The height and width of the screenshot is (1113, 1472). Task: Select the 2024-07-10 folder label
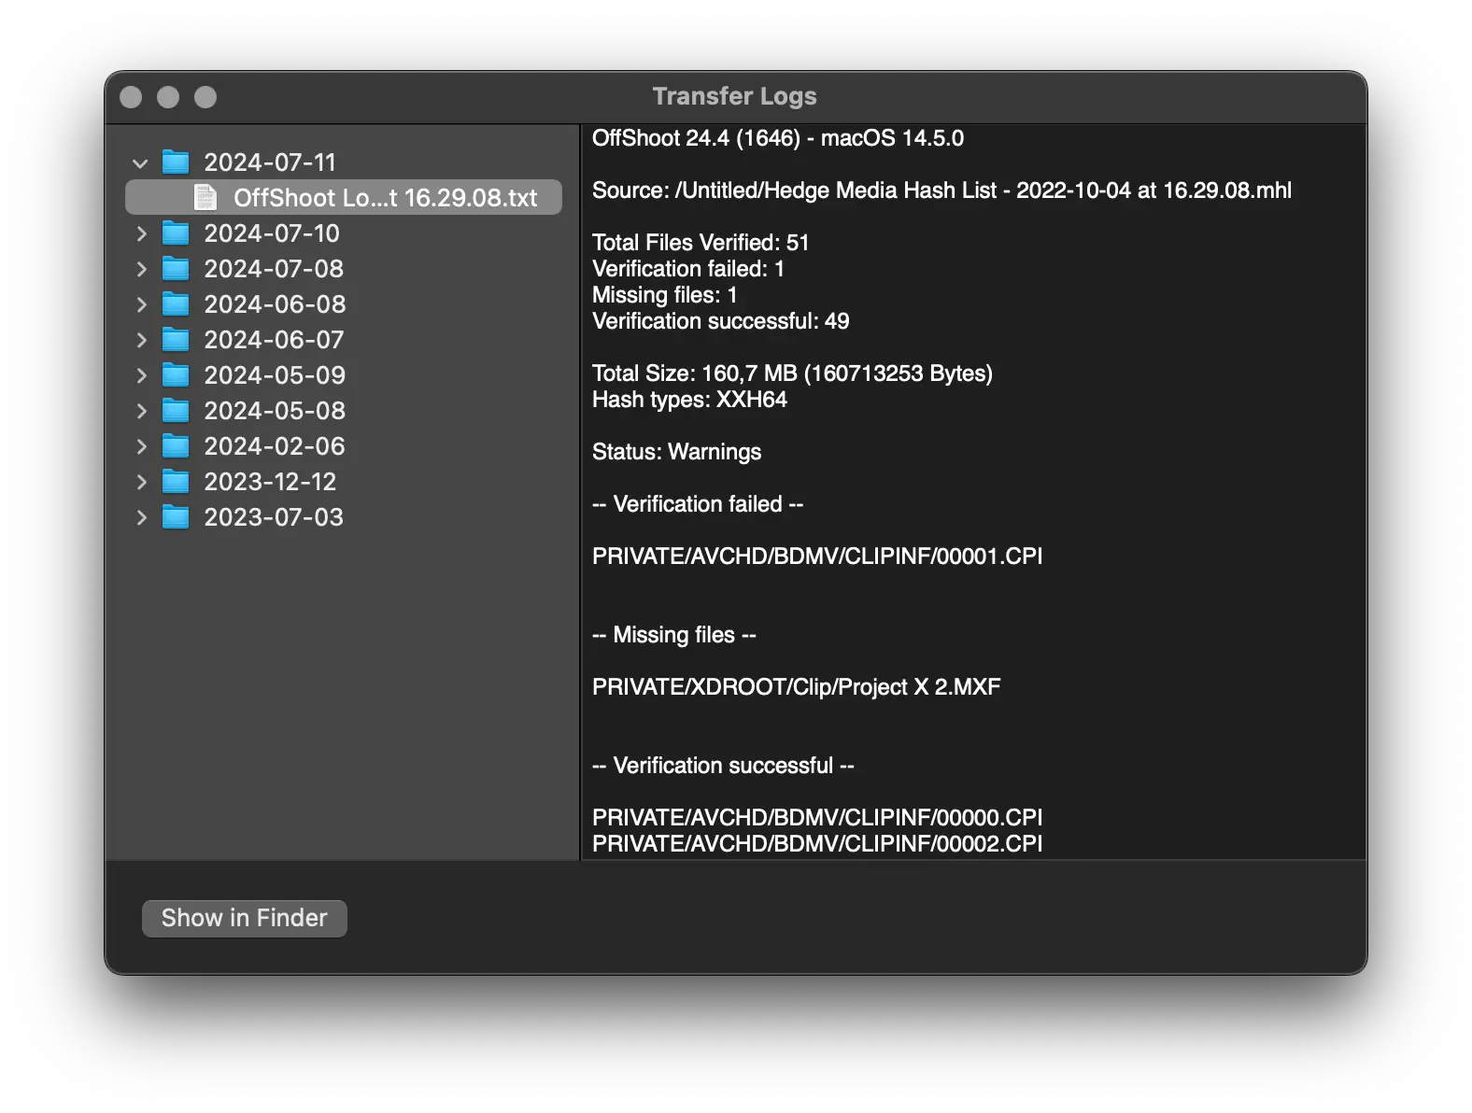272,233
